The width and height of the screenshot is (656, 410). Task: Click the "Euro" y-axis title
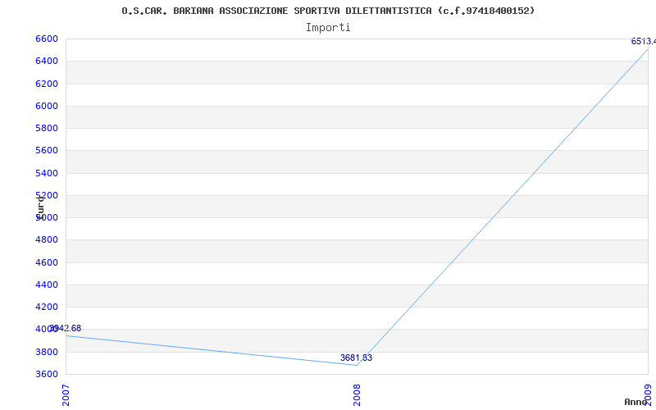[x=40, y=206]
